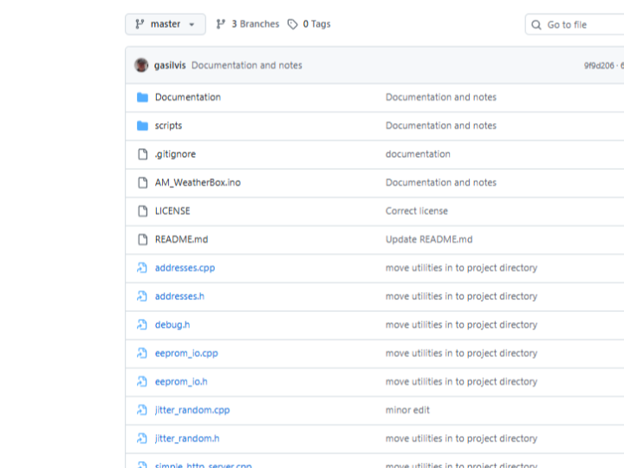Open gasilvis author profile link
624x468 pixels.
pos(170,66)
